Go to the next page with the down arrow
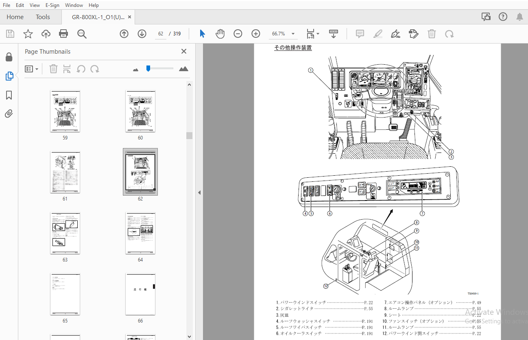Viewport: 528px width, 340px height. [142, 34]
